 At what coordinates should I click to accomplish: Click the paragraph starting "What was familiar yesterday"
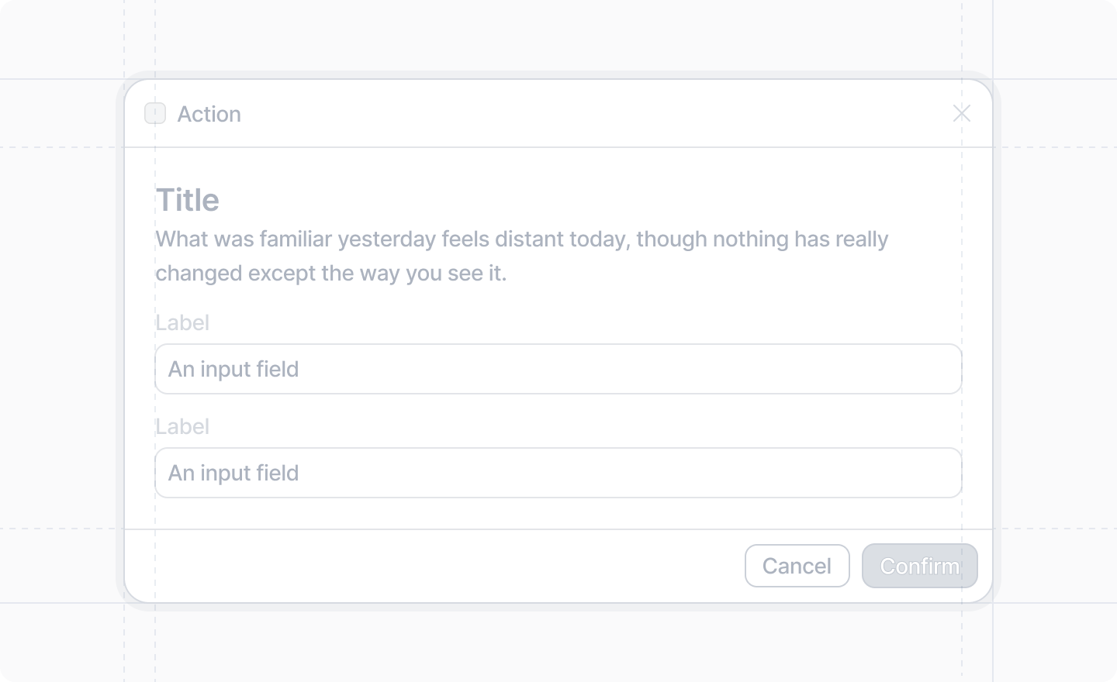522,256
